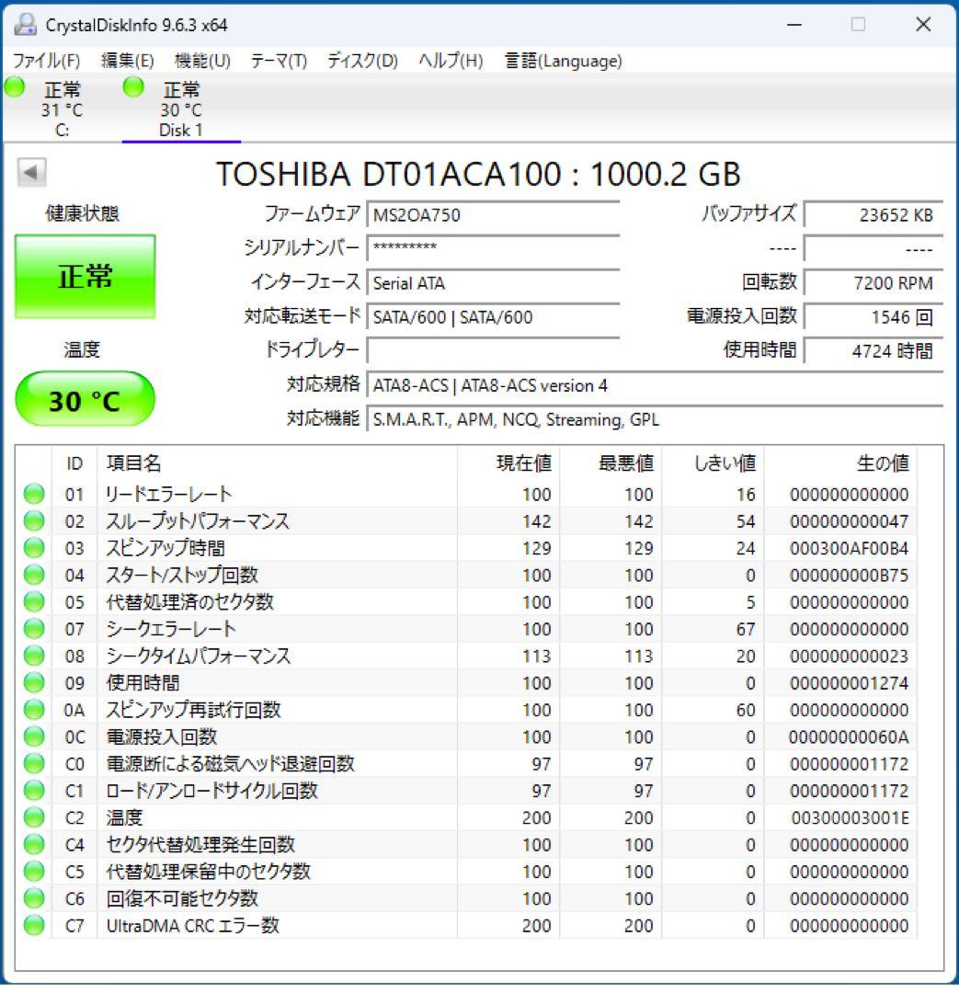The width and height of the screenshot is (959, 993).
Task: Select the green status dot beside リードエラーレート
Action: 33,493
